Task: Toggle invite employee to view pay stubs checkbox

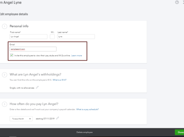Action: [12, 55]
